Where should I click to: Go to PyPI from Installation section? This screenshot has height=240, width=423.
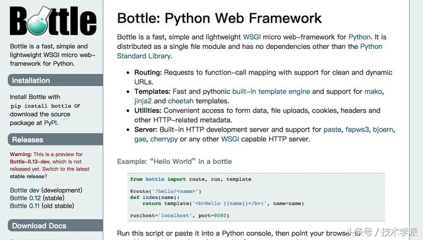[51, 123]
